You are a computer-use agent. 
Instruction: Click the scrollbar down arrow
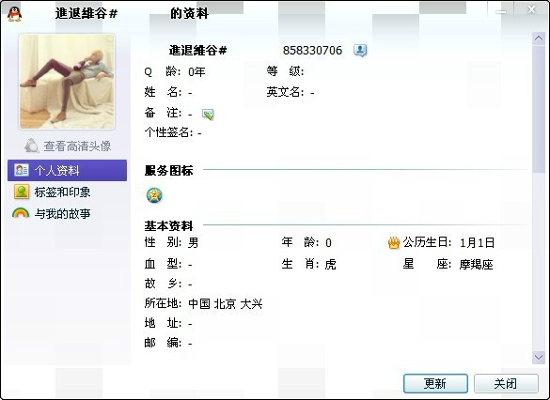(x=539, y=357)
